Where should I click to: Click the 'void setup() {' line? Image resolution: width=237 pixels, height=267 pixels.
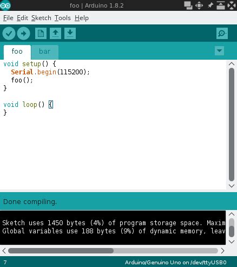[30, 64]
